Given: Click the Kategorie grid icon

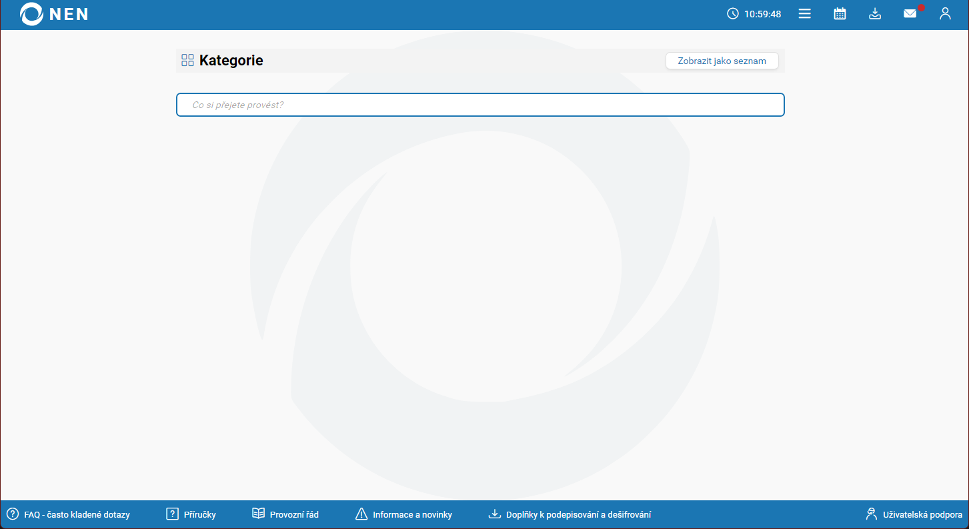Looking at the screenshot, I should click(187, 61).
